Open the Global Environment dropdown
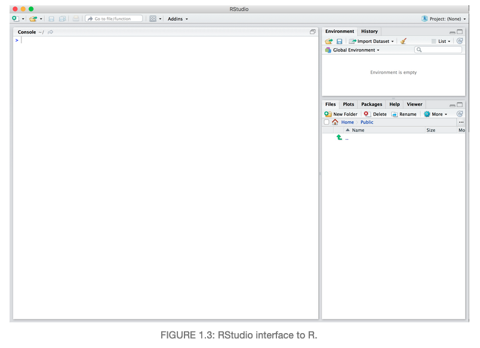This screenshot has width=480, height=348. tap(353, 50)
